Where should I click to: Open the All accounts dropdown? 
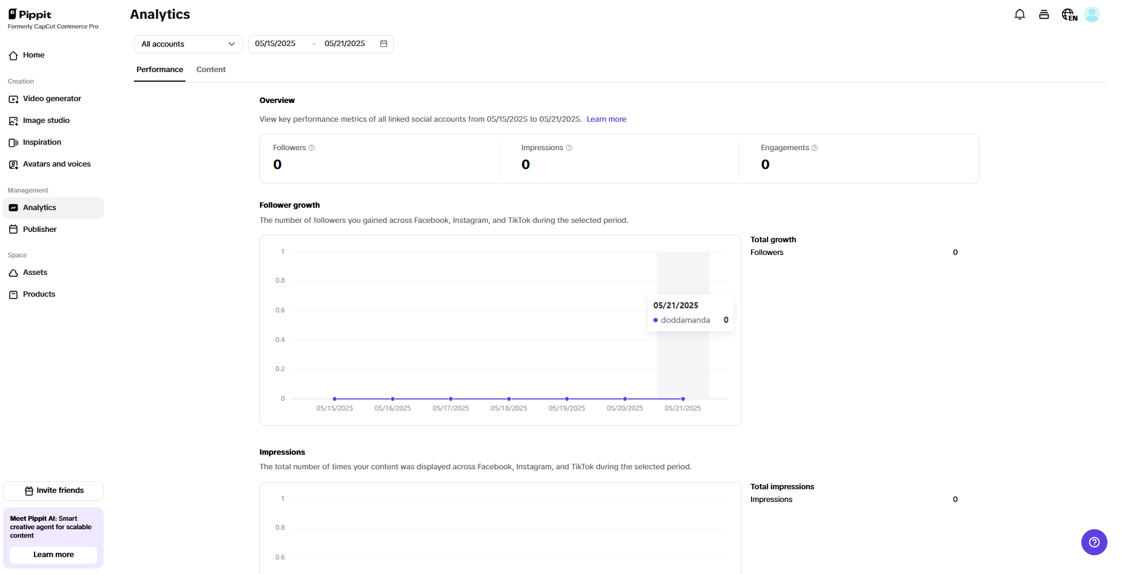(187, 44)
